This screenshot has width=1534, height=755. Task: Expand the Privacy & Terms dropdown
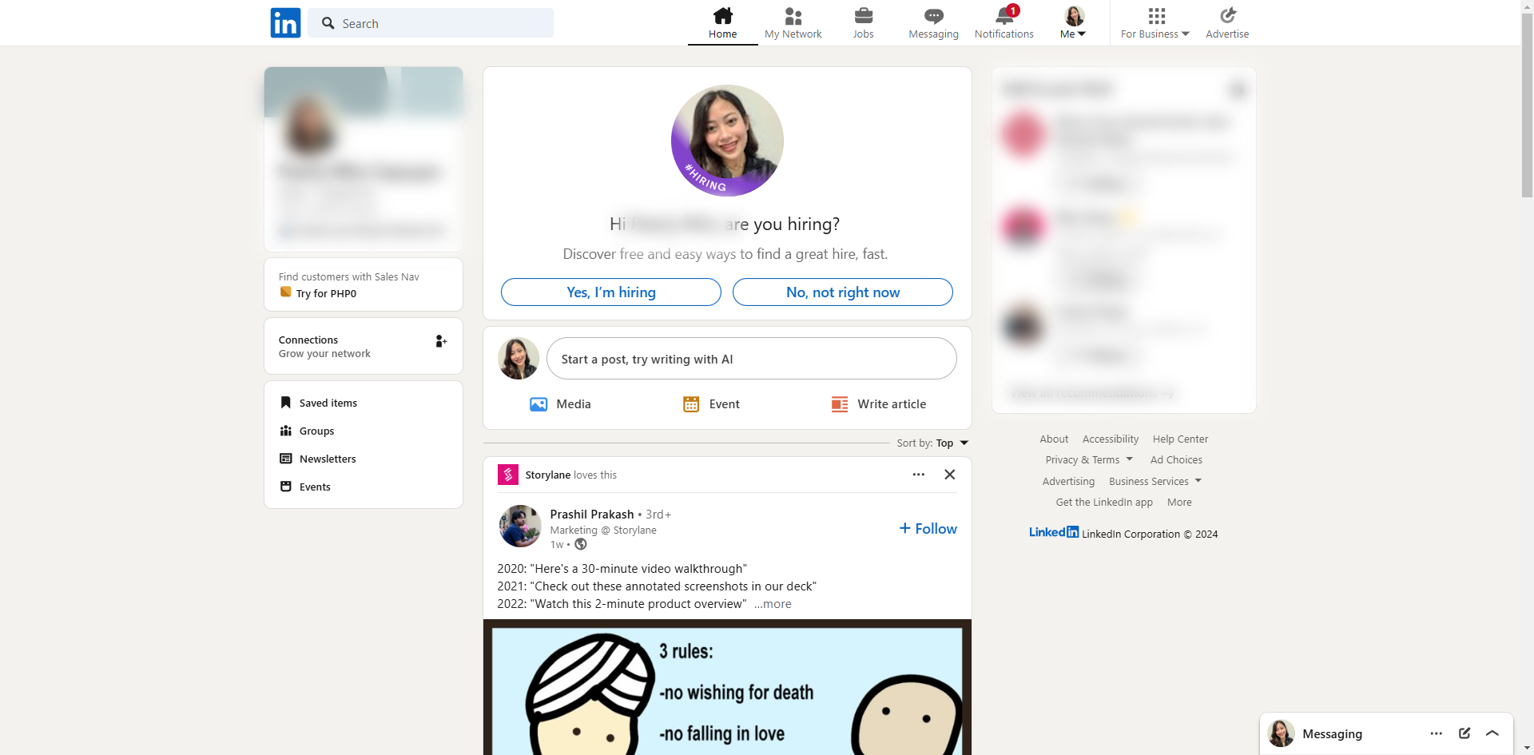[x=1089, y=460]
